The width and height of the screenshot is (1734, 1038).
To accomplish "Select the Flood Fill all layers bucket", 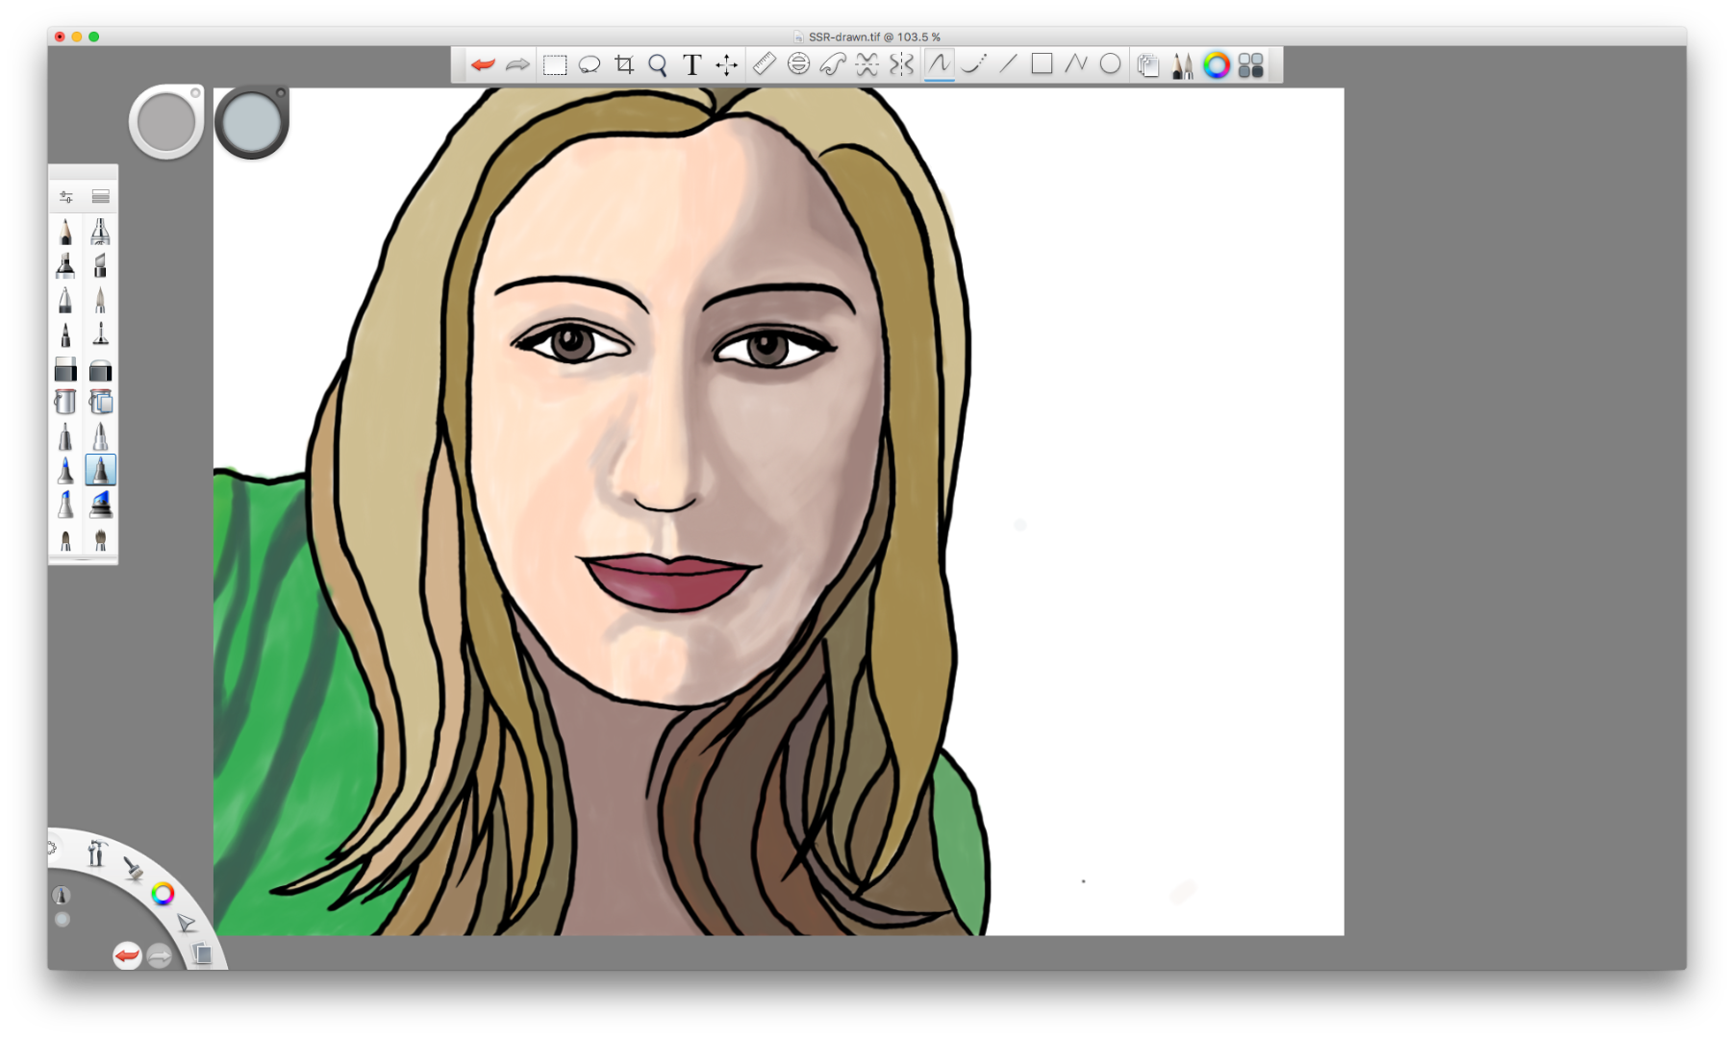I will (x=100, y=402).
